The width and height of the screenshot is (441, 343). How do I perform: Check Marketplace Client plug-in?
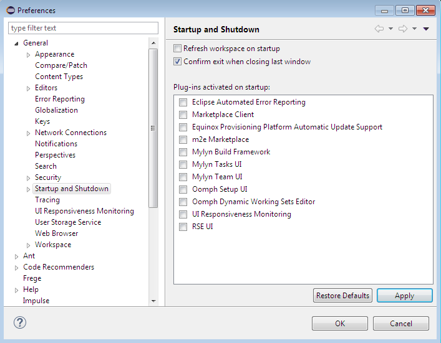(x=183, y=115)
